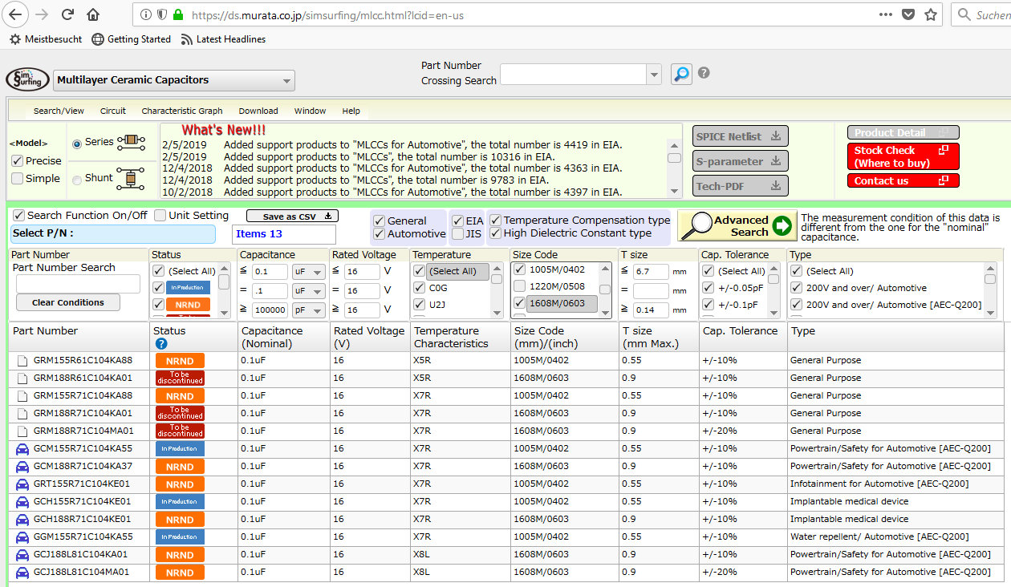Click the document icon for GRM155R61C104KA88
This screenshot has height=587, width=1011.
pyautogui.click(x=22, y=360)
